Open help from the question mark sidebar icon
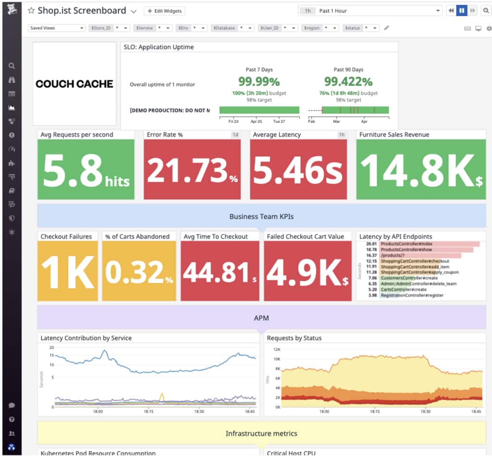This screenshot has height=456, width=492. pos(12,419)
